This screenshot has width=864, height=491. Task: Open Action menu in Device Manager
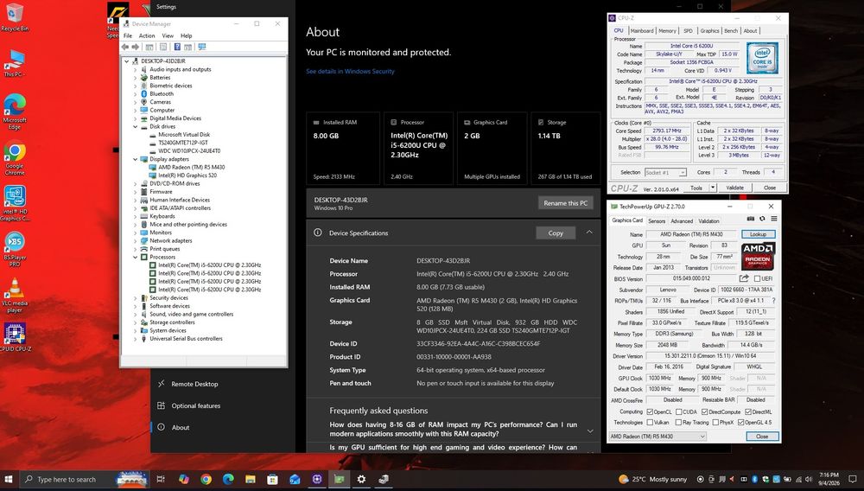point(147,35)
